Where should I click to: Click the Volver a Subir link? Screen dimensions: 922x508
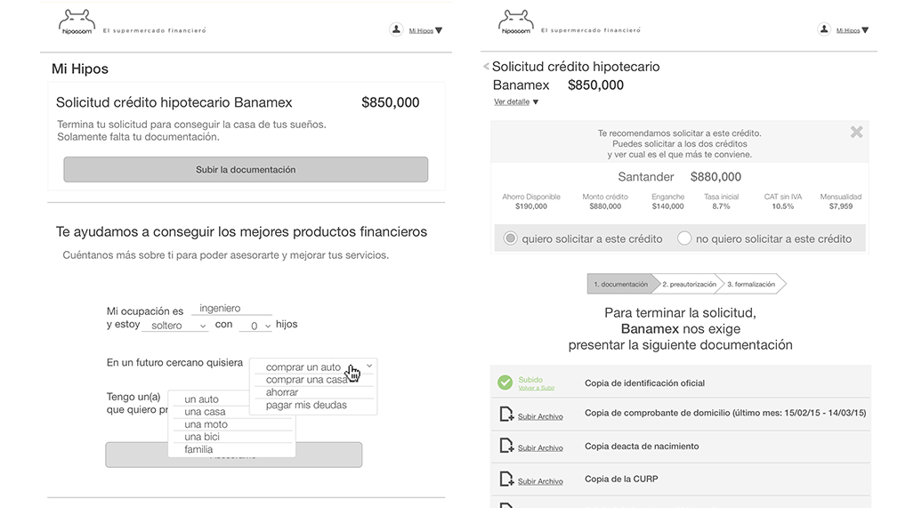click(x=537, y=388)
